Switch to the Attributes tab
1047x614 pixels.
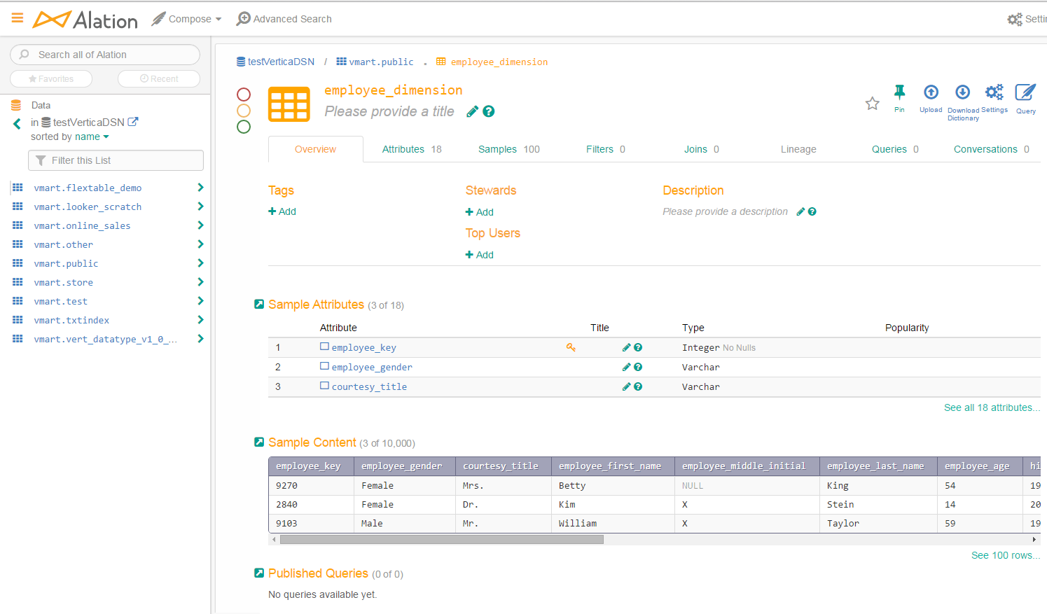click(x=411, y=149)
